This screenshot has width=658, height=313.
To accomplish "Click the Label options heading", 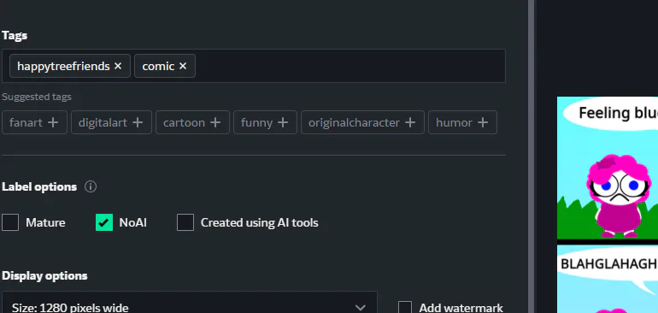I will [39, 186].
